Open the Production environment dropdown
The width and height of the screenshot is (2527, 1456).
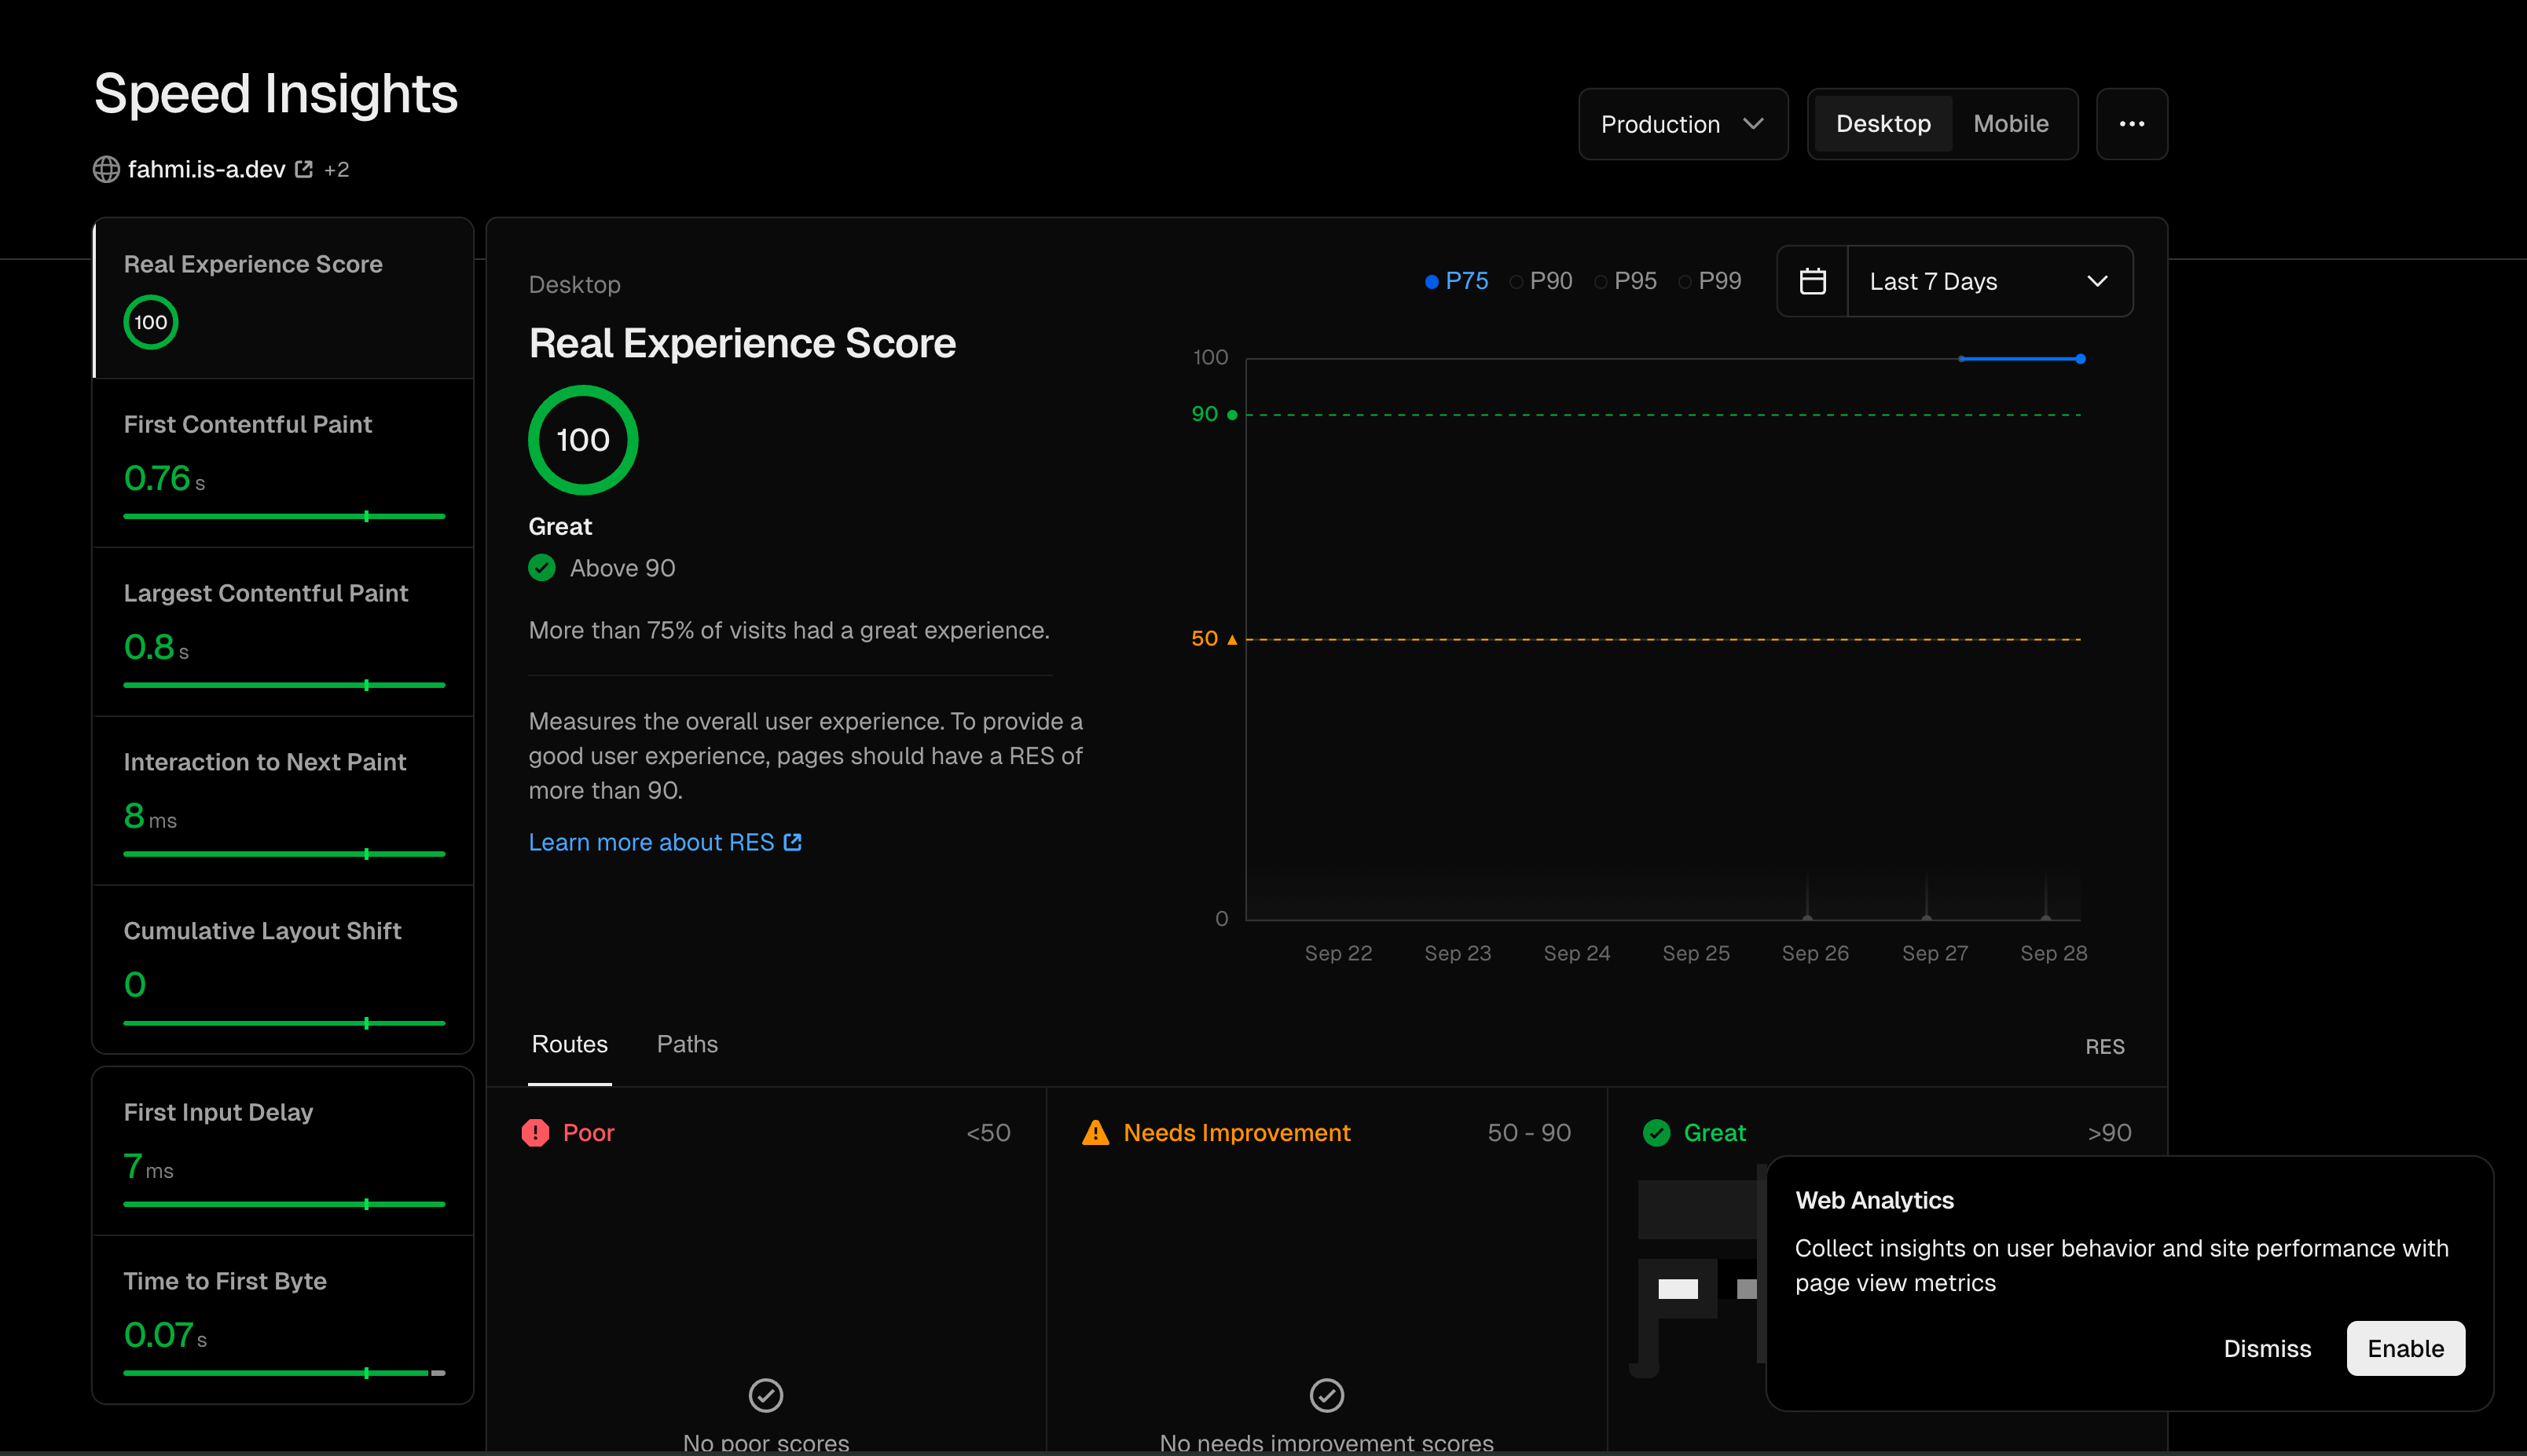coord(1682,124)
